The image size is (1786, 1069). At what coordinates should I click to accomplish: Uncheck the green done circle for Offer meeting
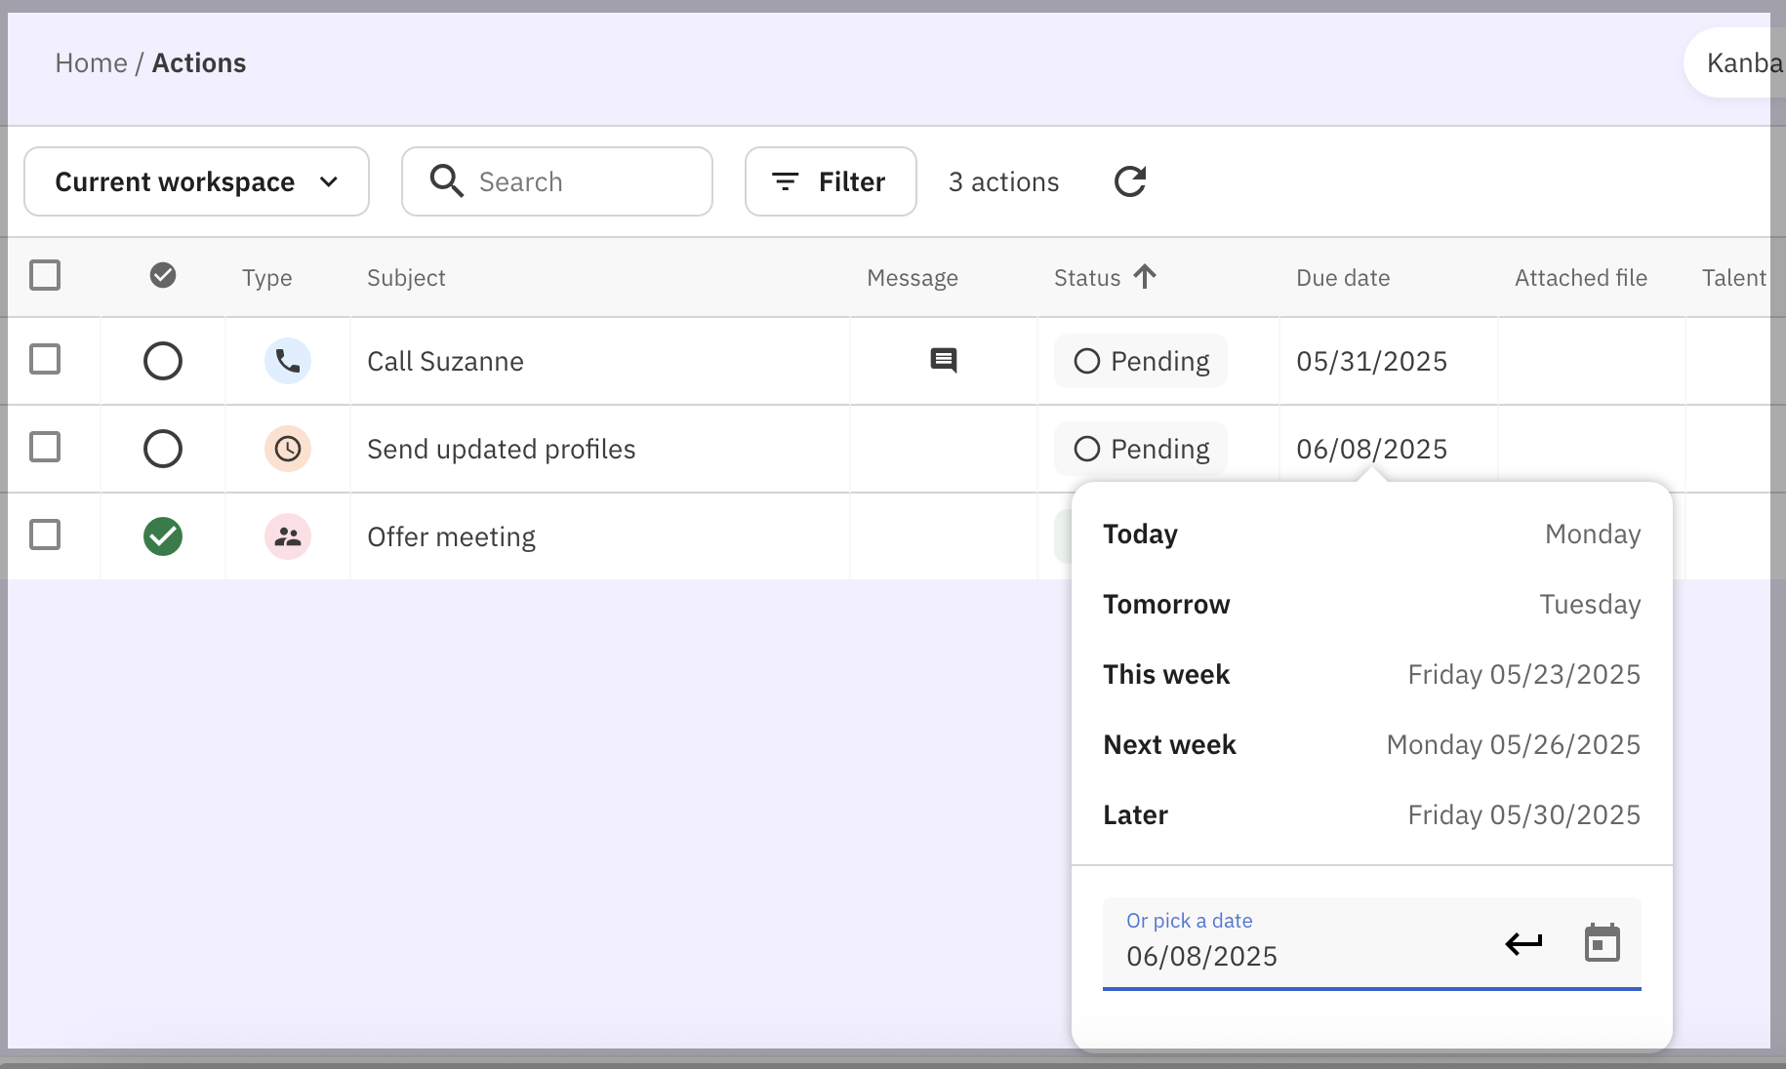click(163, 536)
